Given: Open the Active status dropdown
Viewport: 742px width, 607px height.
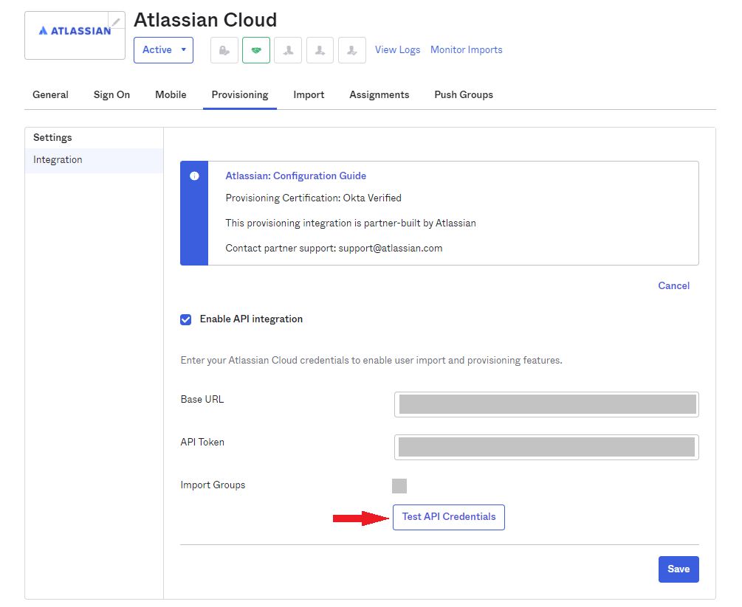Looking at the screenshot, I should click(x=163, y=50).
